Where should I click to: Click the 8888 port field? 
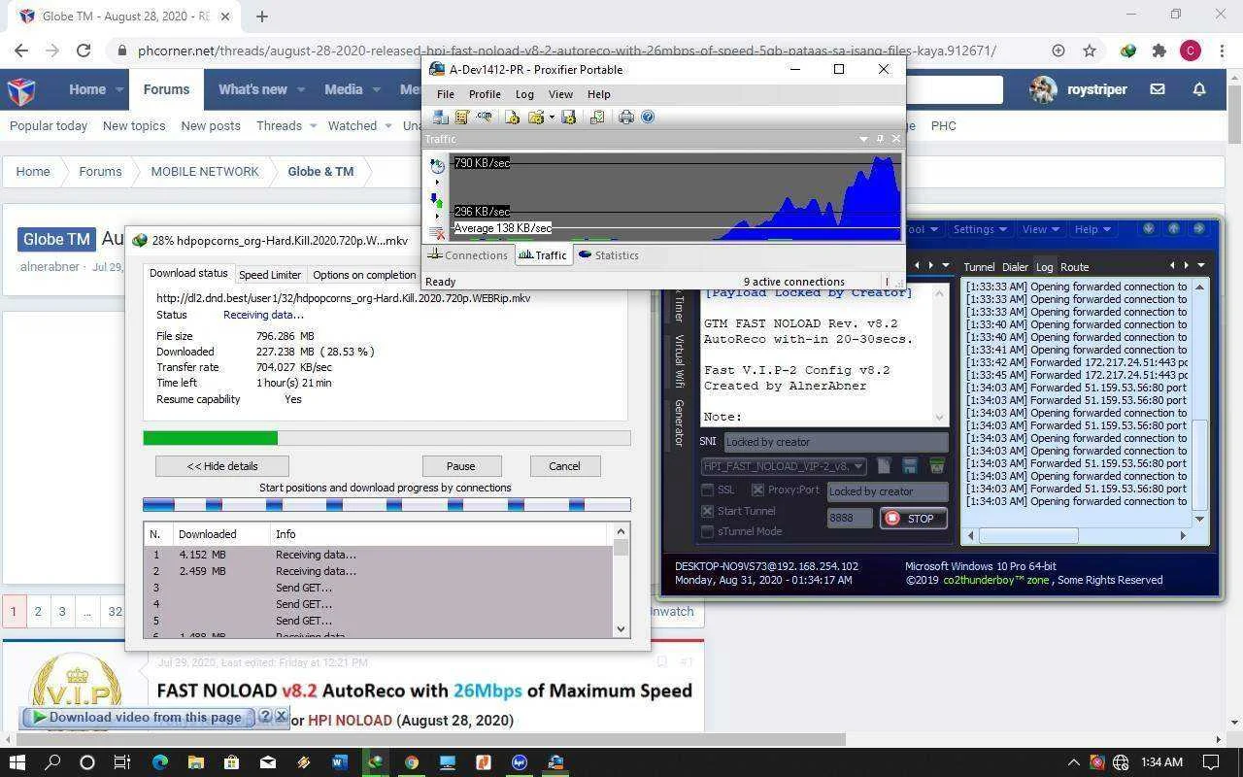(x=850, y=518)
